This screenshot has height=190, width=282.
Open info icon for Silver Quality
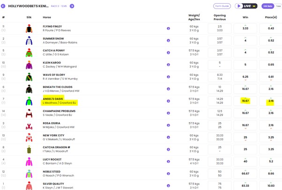(x=168, y=186)
